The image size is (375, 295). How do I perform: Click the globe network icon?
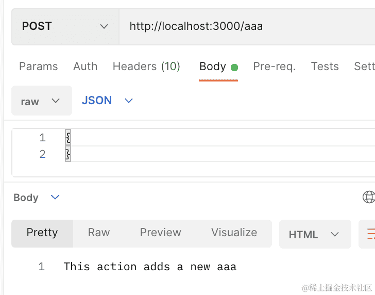(x=368, y=197)
